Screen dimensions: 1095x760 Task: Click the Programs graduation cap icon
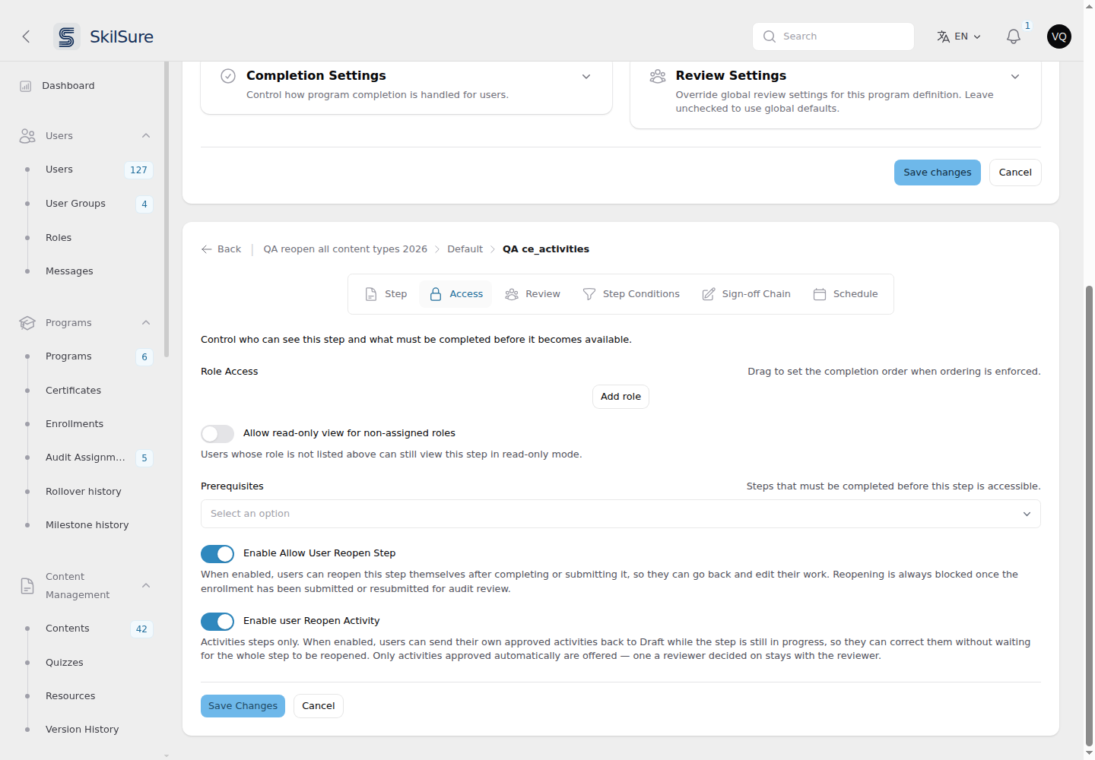tap(27, 323)
